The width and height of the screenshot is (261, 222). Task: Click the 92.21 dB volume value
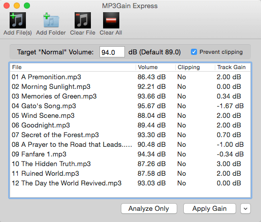(151, 87)
